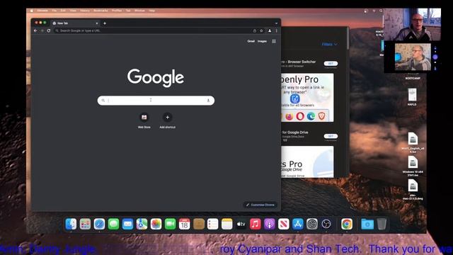453x255 pixels.
Task: Open Notes from the Dock
Action: pos(226,224)
